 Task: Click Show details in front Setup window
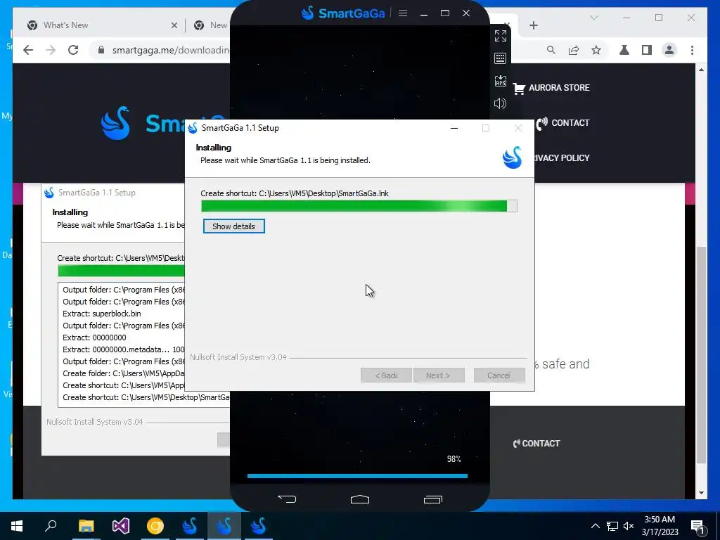pyautogui.click(x=233, y=226)
